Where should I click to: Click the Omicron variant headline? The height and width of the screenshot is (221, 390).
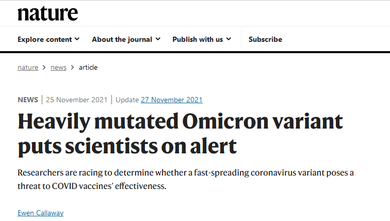pyautogui.click(x=181, y=134)
